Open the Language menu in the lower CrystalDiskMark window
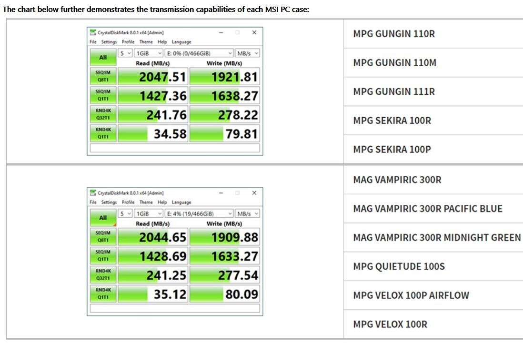This screenshot has height=344, width=523. click(x=181, y=202)
